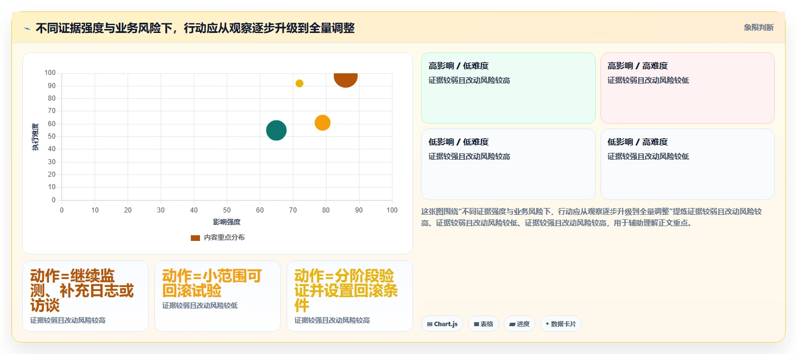The width and height of the screenshot is (797, 354).
Task: Click the orange bubble near value 60
Action: (322, 123)
